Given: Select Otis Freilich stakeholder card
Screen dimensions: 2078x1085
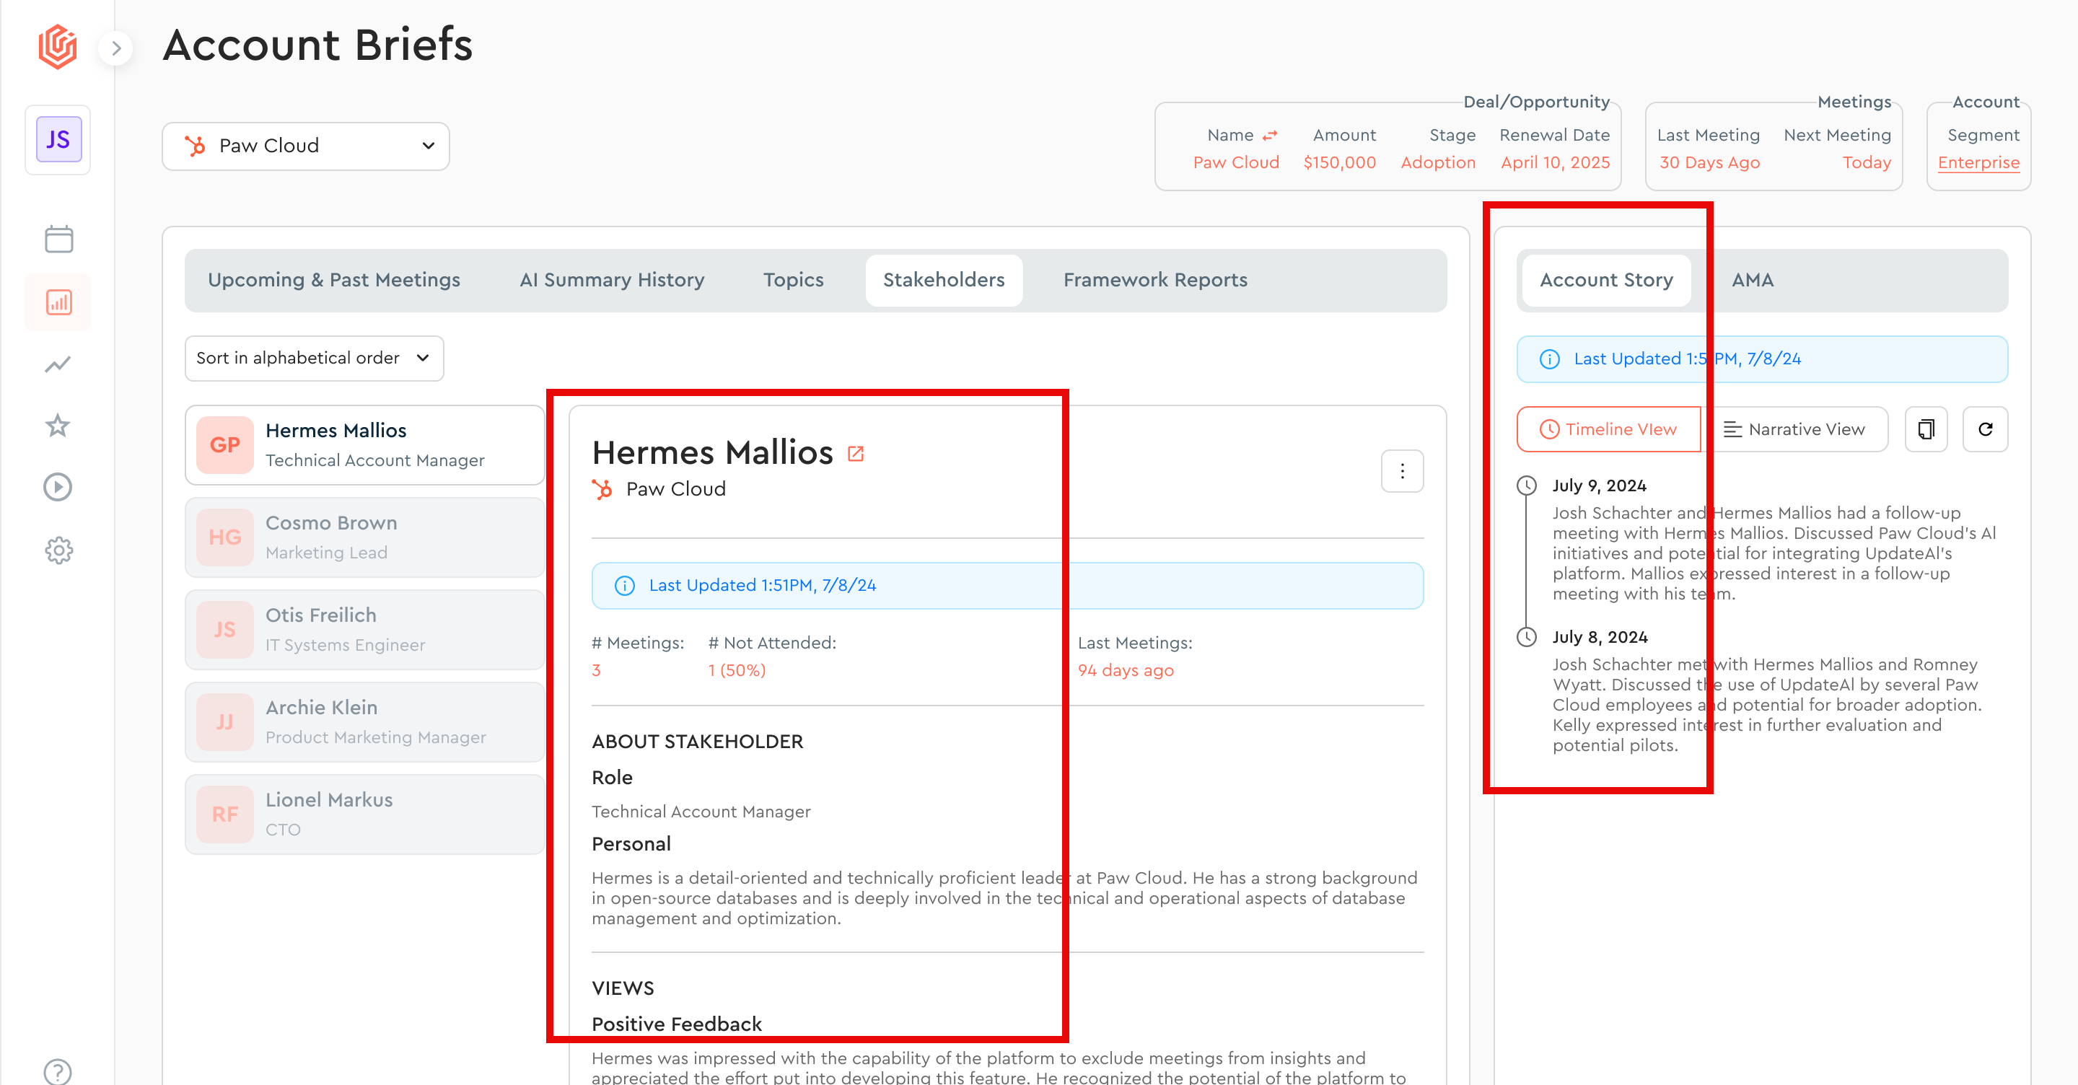Looking at the screenshot, I should [x=365, y=630].
